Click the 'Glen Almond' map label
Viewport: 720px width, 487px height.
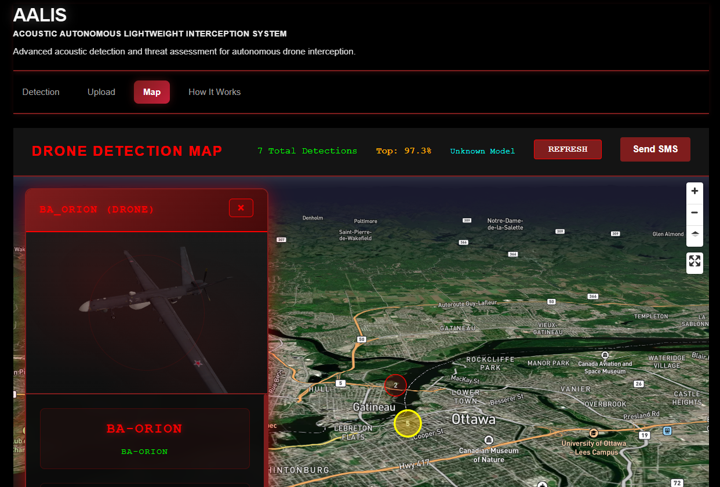point(668,234)
